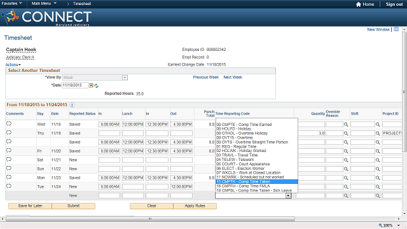This screenshot has height=229, width=407.
Task: Click Sign out link
Action: coord(394,4)
